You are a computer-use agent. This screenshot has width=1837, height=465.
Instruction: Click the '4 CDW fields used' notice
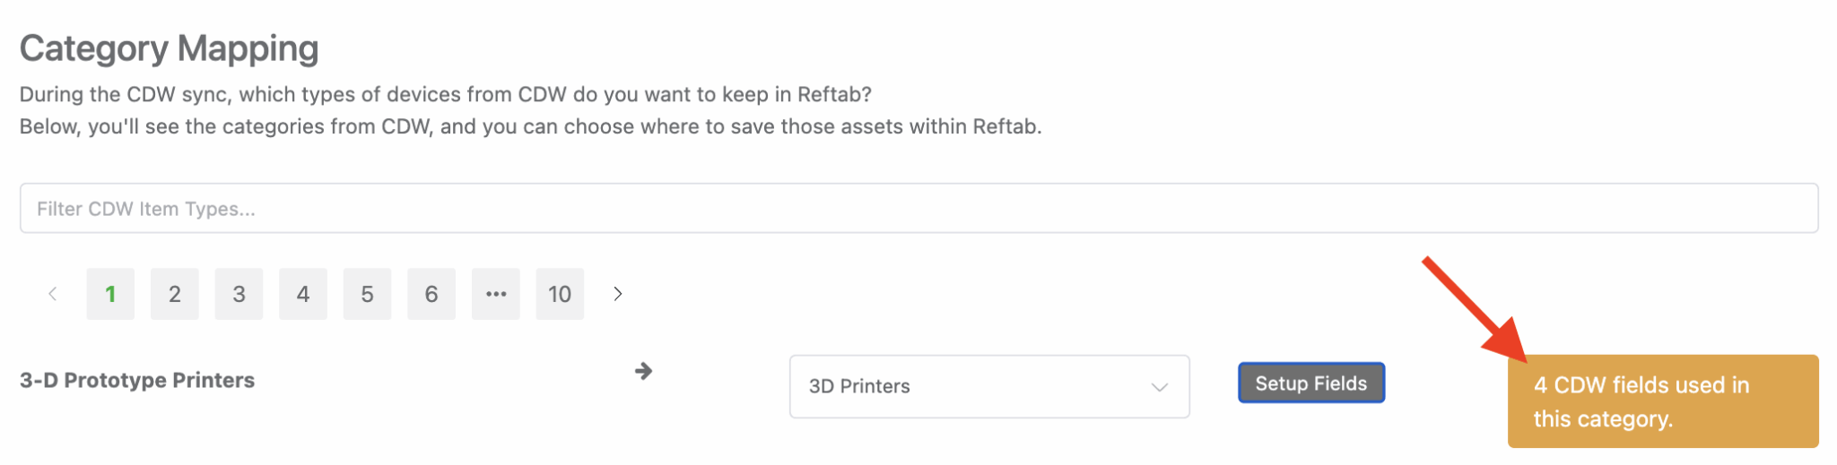point(1662,401)
